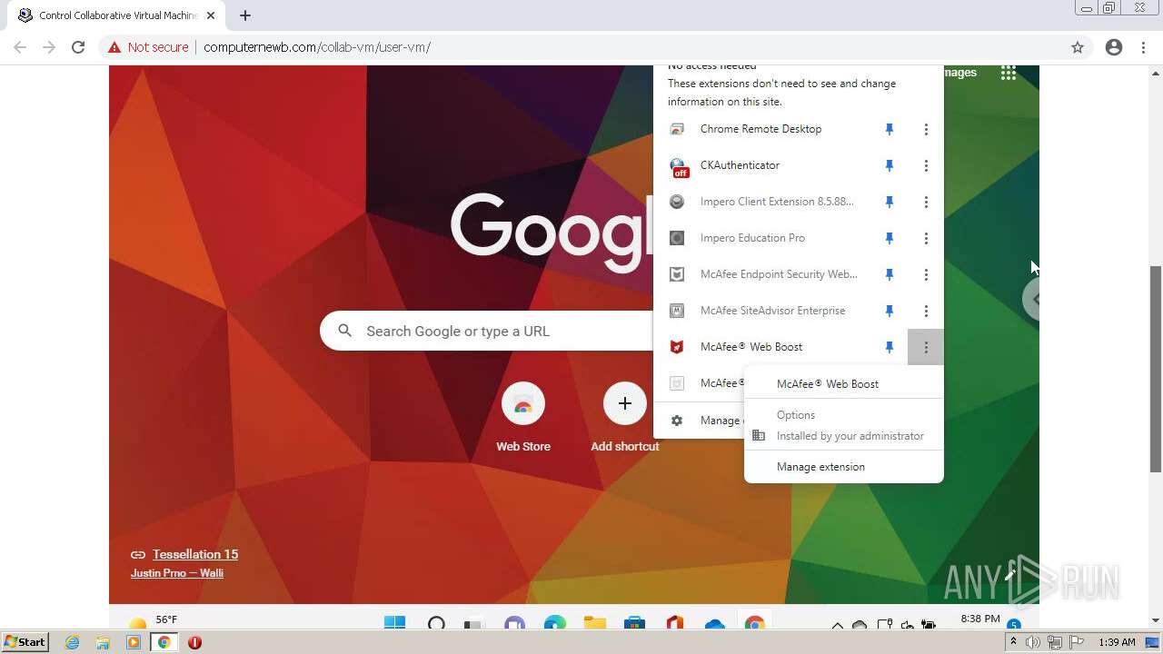Open more actions for McAfee SiteAdvisor Enterprise

(926, 311)
